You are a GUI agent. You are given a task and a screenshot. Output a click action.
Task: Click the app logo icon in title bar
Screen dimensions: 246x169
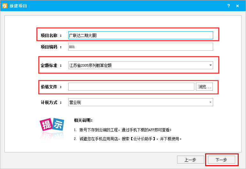coord(5,6)
